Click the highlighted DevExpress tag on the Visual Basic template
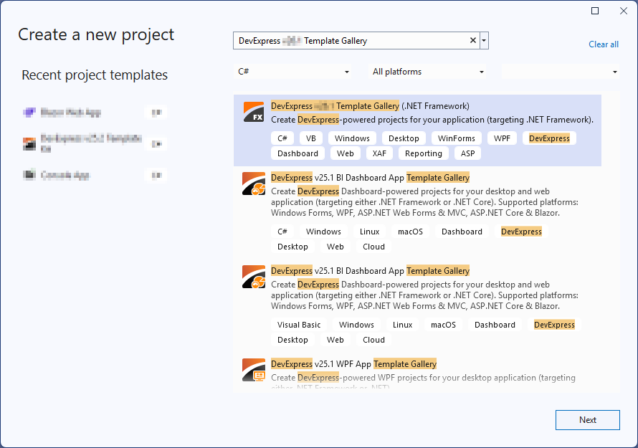This screenshot has height=448, width=638. pyautogui.click(x=554, y=325)
